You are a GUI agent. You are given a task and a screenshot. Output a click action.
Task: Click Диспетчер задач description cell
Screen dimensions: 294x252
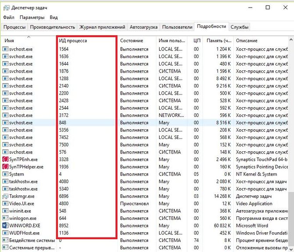click(x=254, y=196)
